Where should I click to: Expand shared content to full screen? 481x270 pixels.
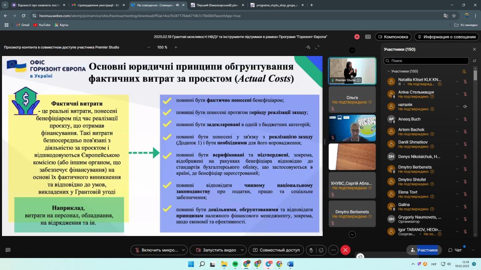[x=317, y=47]
